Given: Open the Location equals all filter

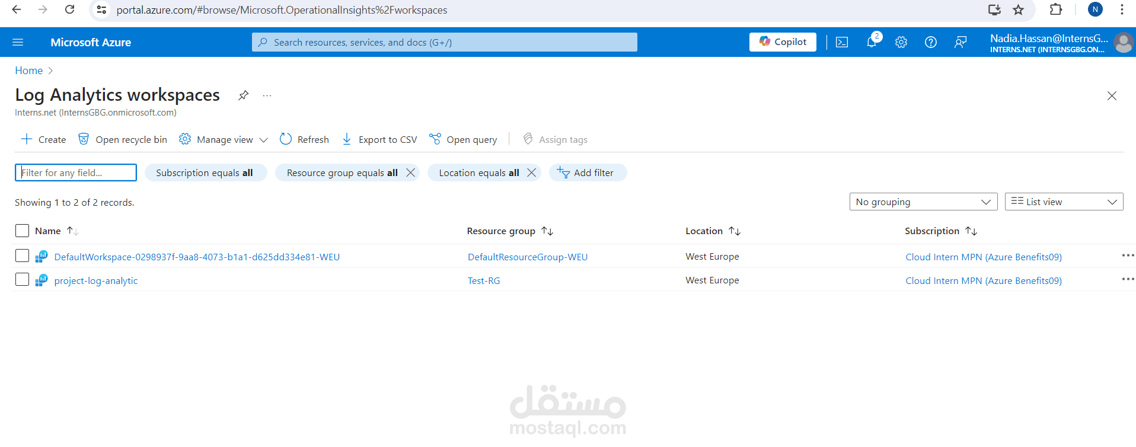Looking at the screenshot, I should 478,173.
